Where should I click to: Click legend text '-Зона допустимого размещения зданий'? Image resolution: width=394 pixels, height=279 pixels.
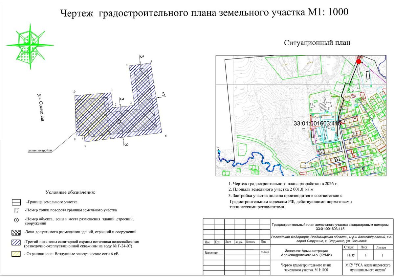tap(80, 232)
